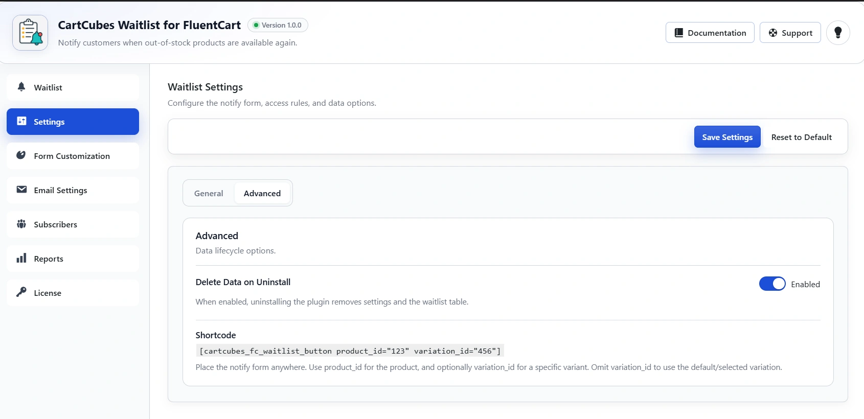Select the Advanced tab

tap(262, 193)
